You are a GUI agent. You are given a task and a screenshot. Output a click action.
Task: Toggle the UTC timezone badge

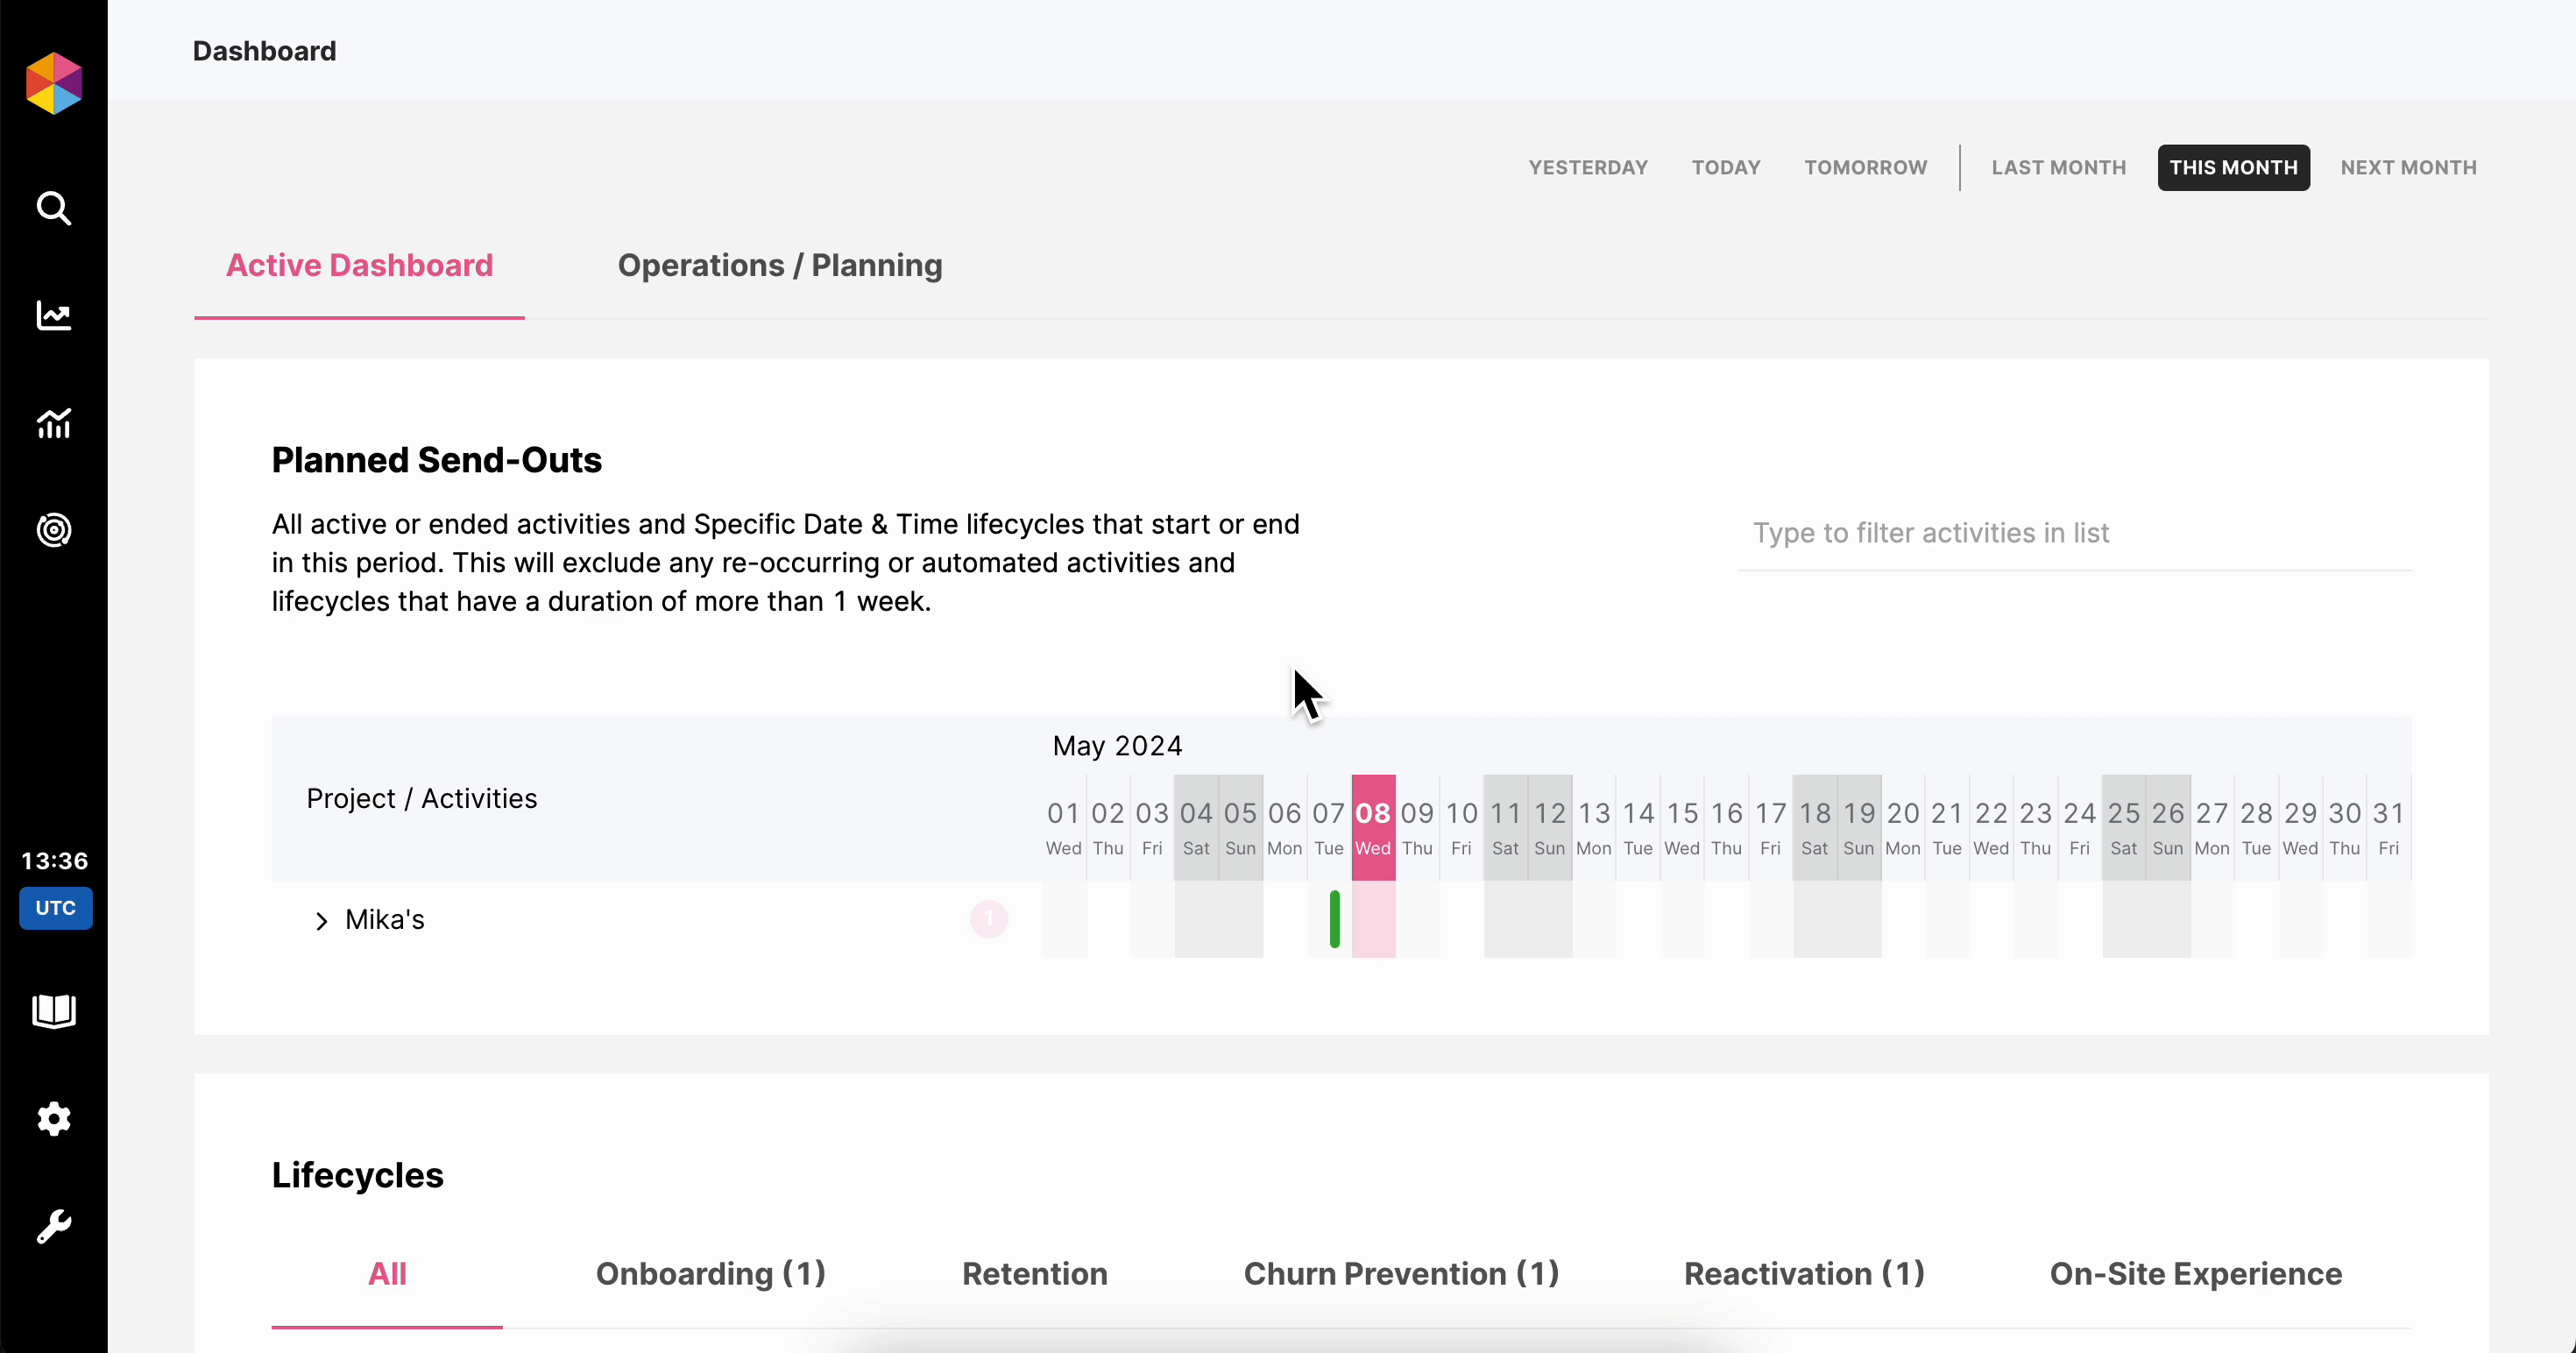[56, 908]
